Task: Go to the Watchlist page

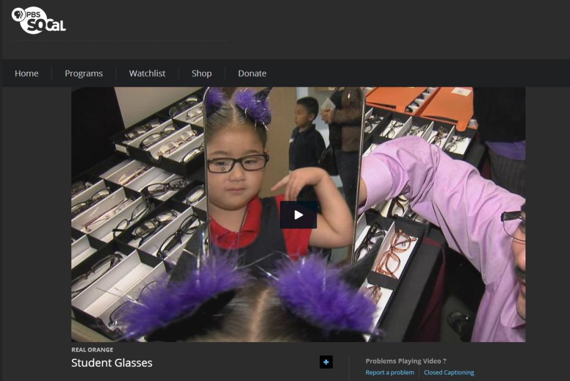Action: pyautogui.click(x=147, y=73)
